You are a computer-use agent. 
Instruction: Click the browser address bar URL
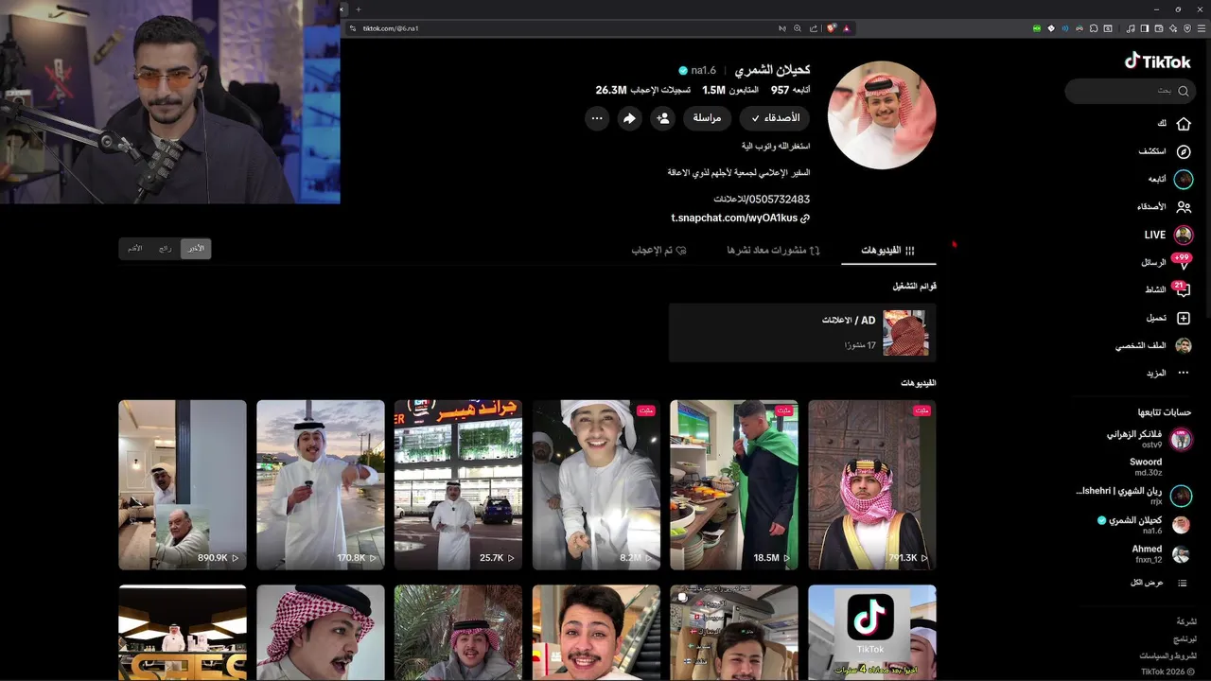(x=391, y=28)
